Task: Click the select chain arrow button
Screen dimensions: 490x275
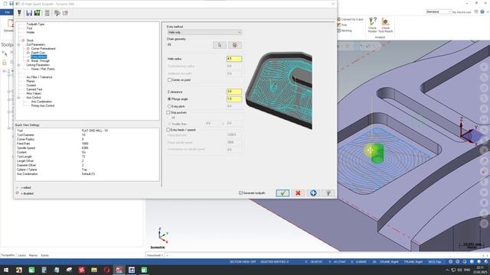Action: pos(220,45)
